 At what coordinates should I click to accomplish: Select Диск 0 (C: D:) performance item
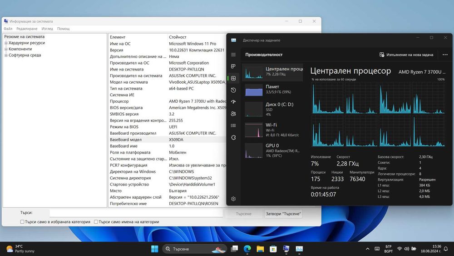click(x=273, y=109)
